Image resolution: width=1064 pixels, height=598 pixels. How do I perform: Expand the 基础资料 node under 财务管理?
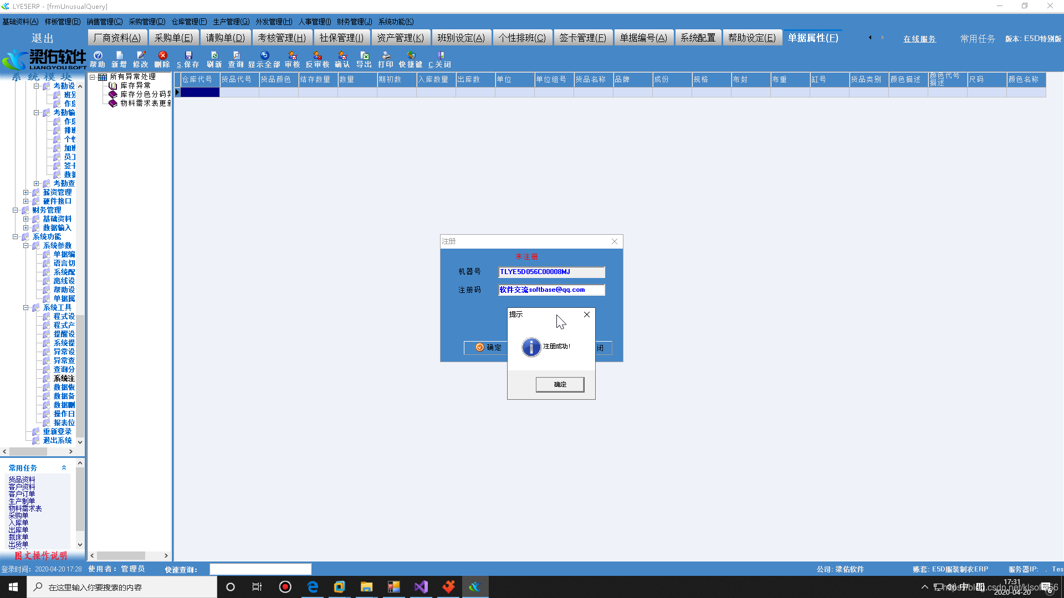(26, 219)
